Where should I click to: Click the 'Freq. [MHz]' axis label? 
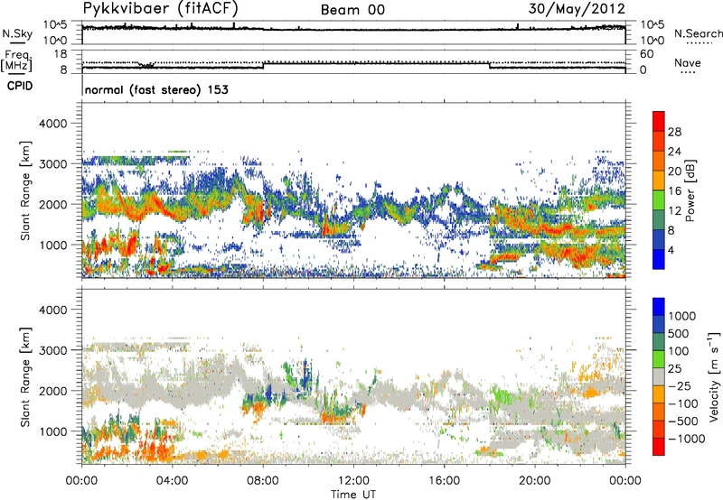coord(17,61)
